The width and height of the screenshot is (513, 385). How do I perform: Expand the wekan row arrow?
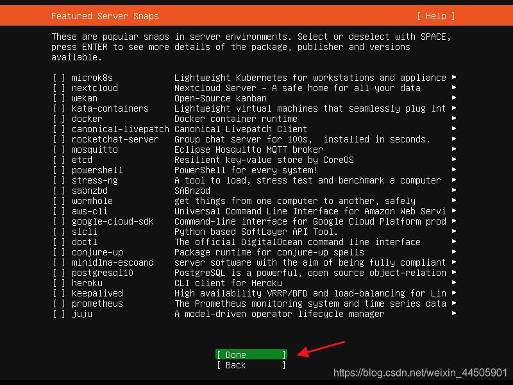pos(454,98)
